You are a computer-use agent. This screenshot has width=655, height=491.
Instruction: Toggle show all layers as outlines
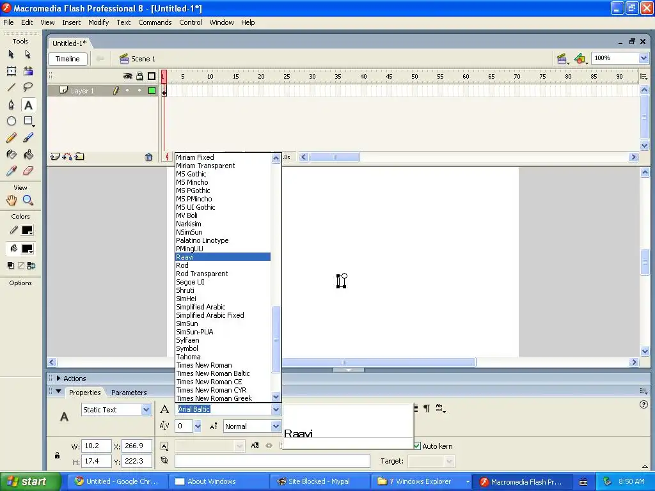pyautogui.click(x=152, y=76)
